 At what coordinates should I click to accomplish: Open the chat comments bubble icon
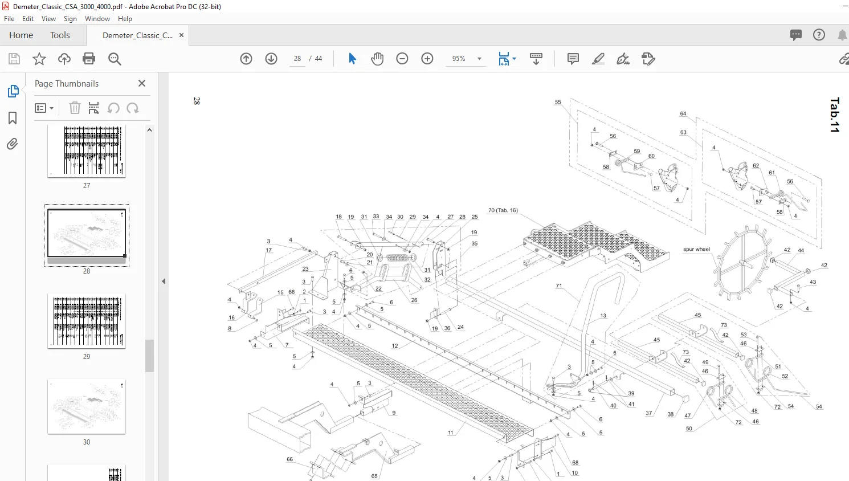click(796, 35)
